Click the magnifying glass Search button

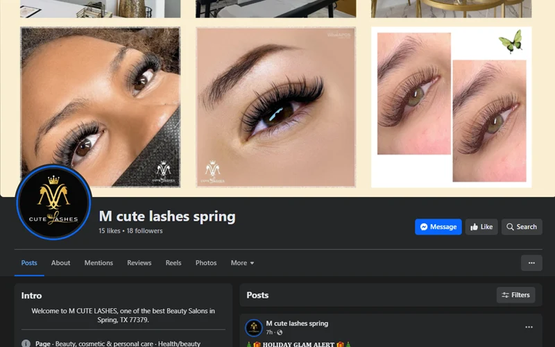pos(521,227)
